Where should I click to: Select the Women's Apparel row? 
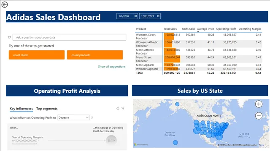point(199,69)
